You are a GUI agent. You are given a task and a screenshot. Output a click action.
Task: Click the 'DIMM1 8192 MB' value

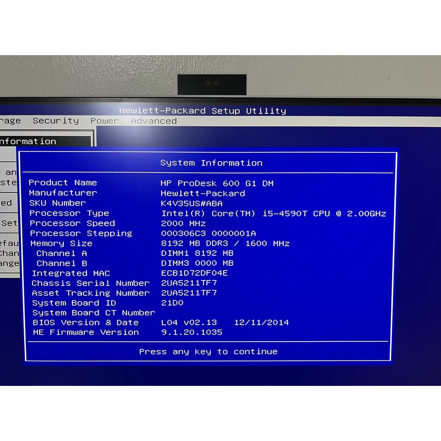point(197,253)
